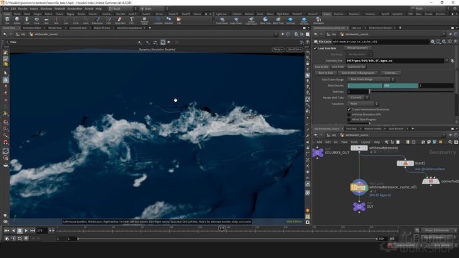Click the Play forward button
This screenshot has height=258, width=459.
[x=26, y=230]
